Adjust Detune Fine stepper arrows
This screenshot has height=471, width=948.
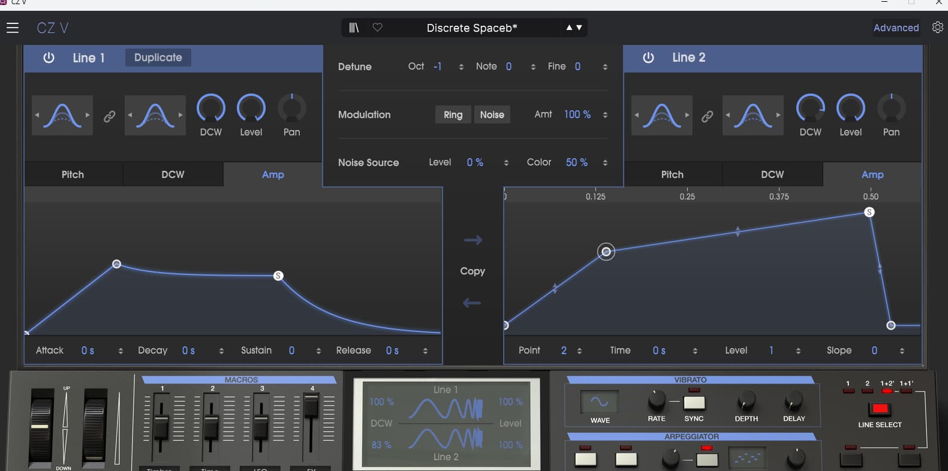coord(605,67)
